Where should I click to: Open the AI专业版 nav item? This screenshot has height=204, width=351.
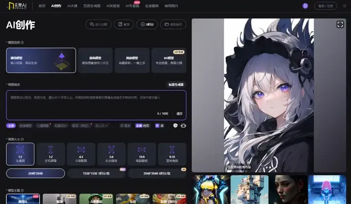pyautogui.click(x=132, y=6)
